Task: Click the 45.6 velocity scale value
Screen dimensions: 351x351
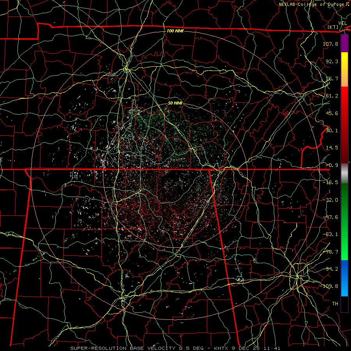Action: coord(332,113)
